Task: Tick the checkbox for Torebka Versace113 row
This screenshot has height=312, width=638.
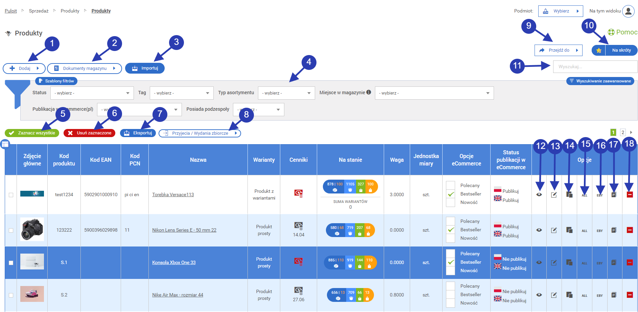Action: [x=11, y=195]
